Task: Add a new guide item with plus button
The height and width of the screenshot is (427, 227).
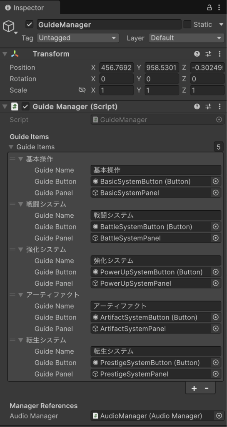Action: pos(194,388)
